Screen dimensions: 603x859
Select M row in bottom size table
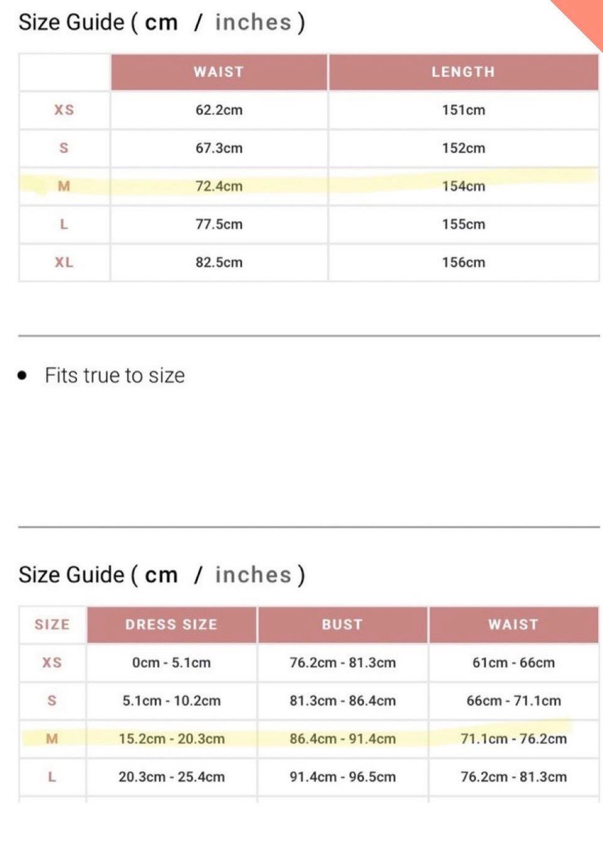52,739
